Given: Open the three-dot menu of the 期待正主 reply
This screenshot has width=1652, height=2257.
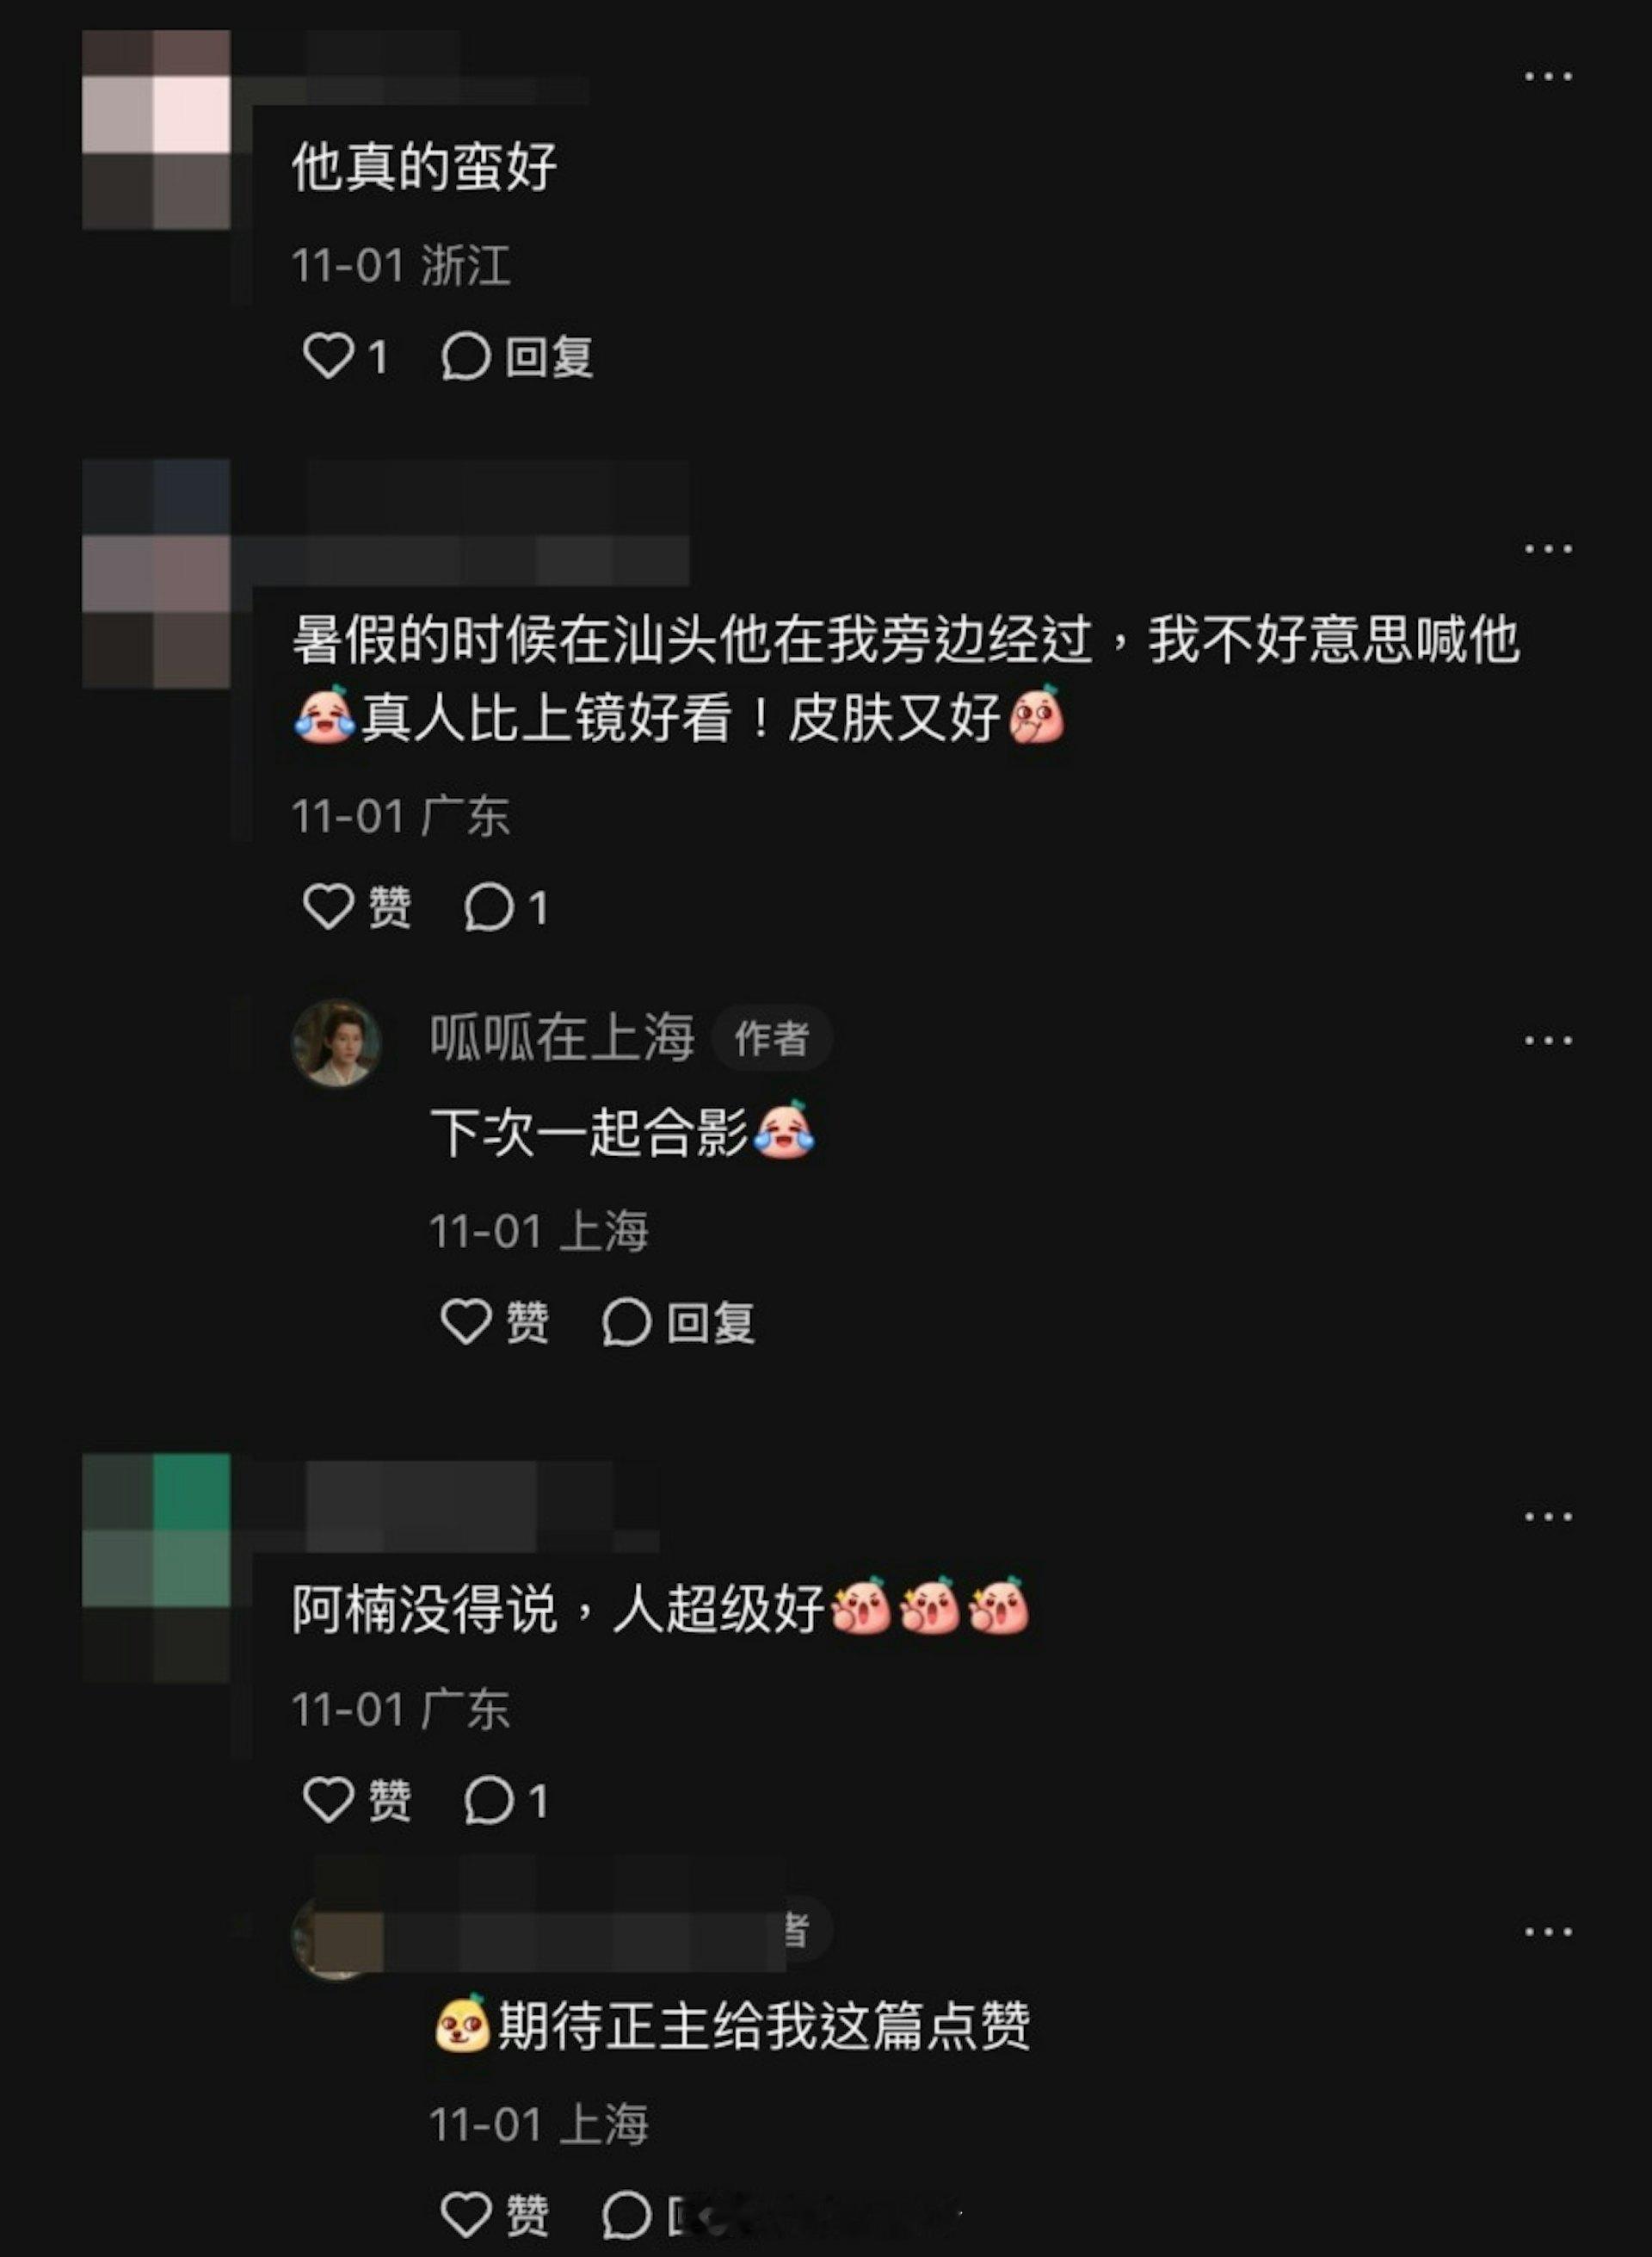Looking at the screenshot, I should point(1548,1931).
